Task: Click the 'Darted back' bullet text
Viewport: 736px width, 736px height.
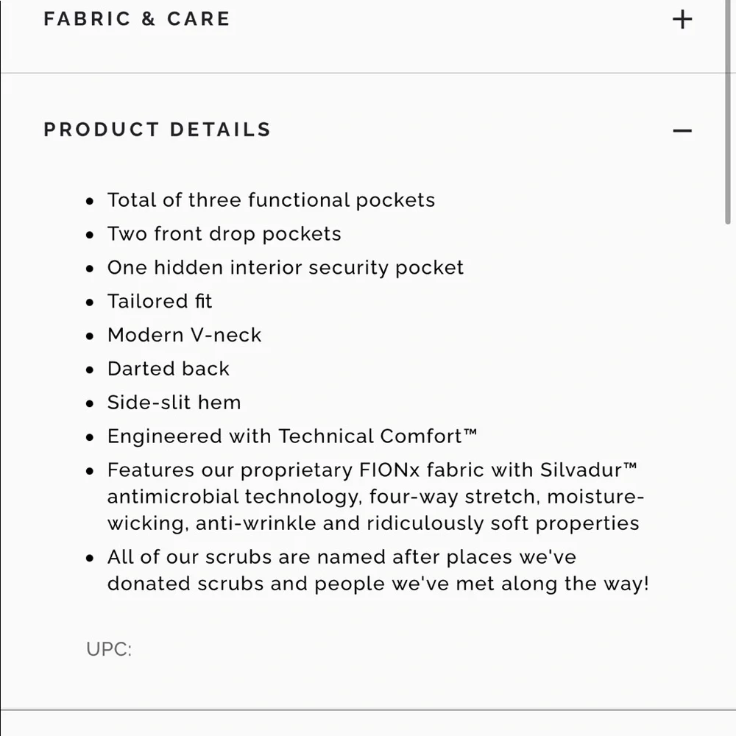Action: (169, 369)
